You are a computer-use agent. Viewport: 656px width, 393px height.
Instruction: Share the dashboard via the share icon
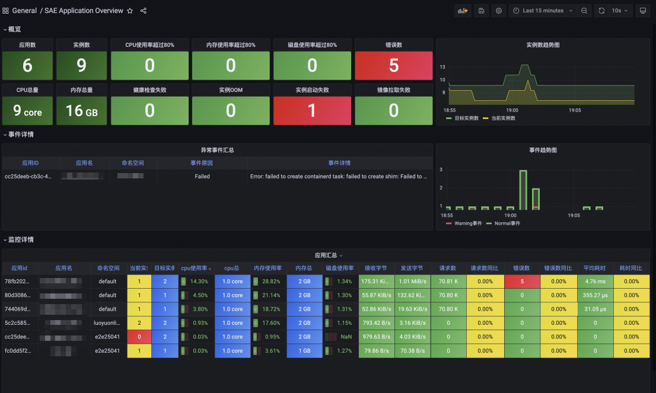[x=144, y=11]
